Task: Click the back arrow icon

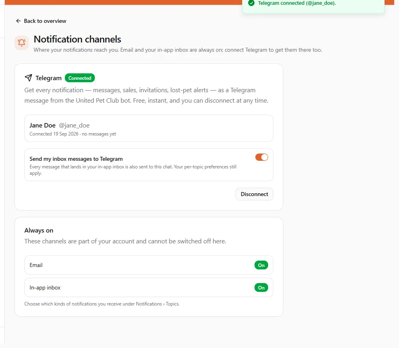Action: pyautogui.click(x=18, y=21)
